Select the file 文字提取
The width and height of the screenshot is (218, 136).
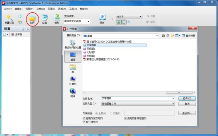click(x=115, y=45)
